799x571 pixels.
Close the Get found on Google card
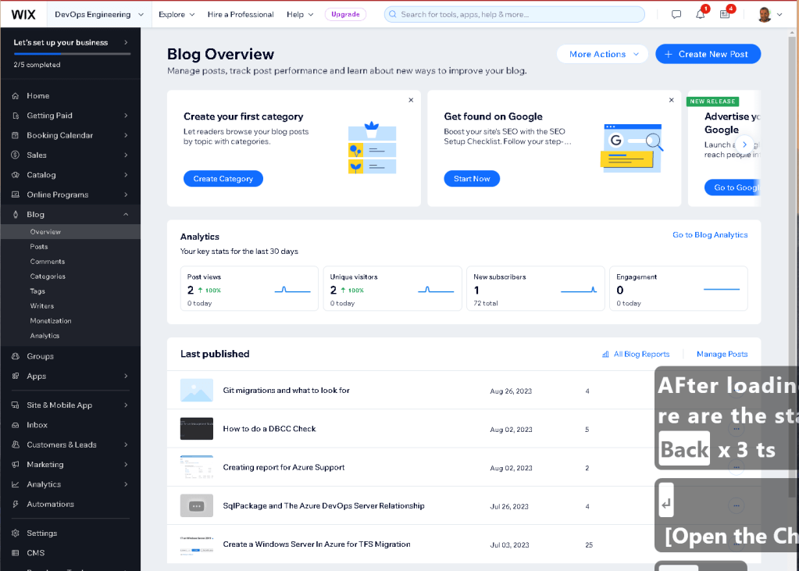tap(671, 100)
